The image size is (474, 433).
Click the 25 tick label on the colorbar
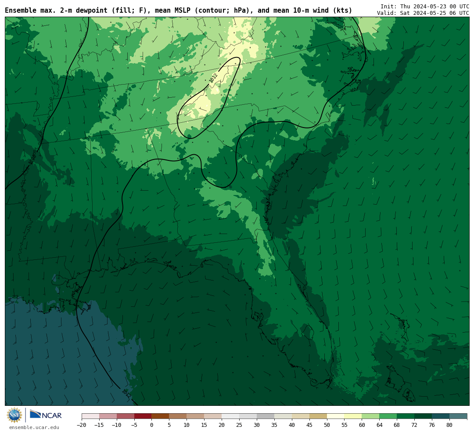pos(240,425)
